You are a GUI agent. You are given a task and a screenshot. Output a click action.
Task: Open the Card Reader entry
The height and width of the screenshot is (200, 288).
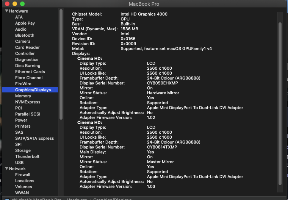27,47
